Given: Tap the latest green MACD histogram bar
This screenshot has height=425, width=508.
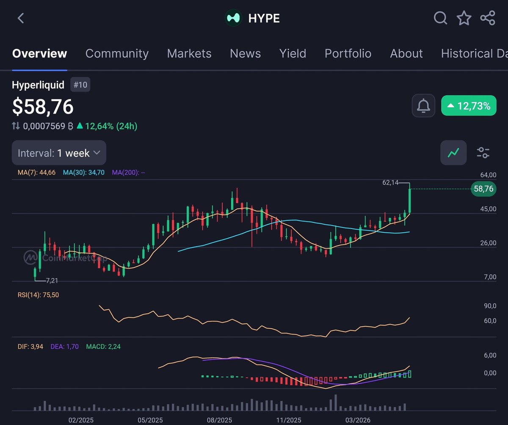Looking at the screenshot, I should point(410,374).
